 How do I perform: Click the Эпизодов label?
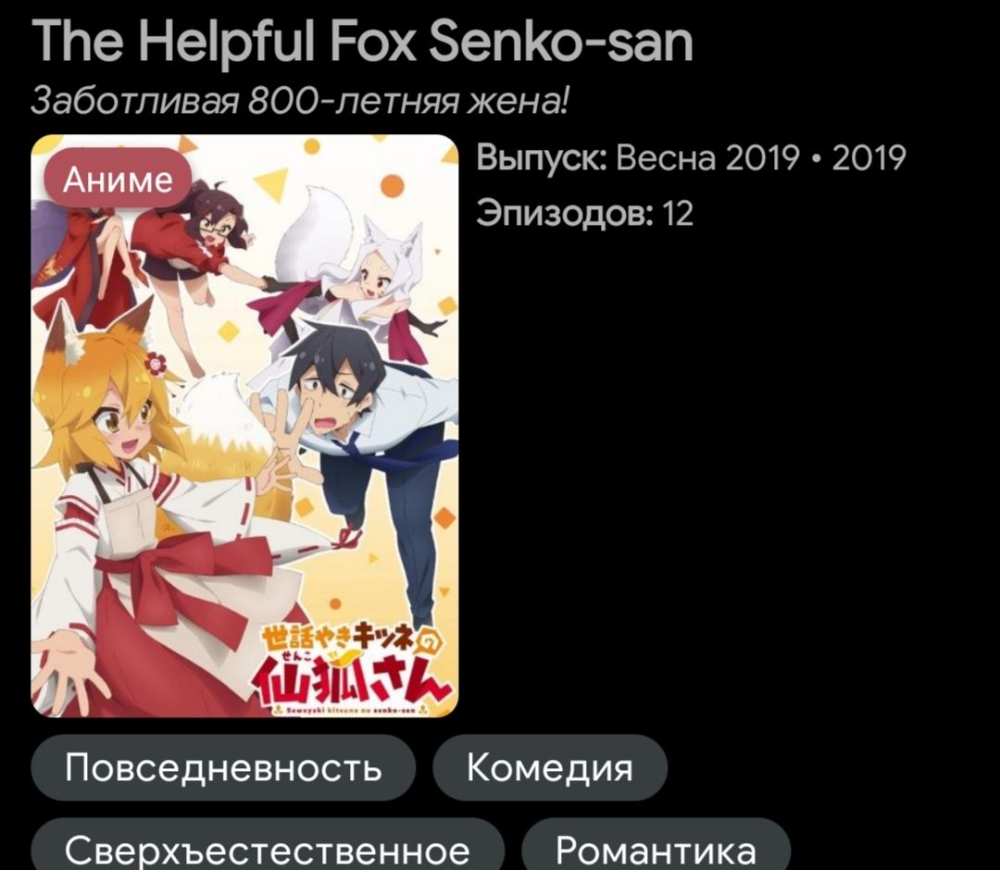tap(565, 214)
